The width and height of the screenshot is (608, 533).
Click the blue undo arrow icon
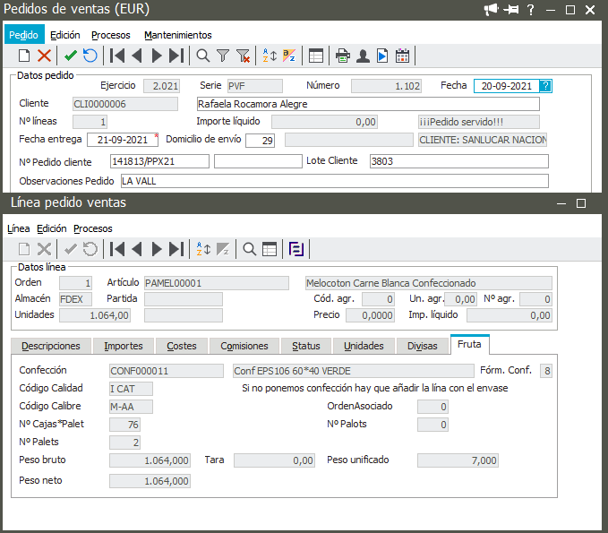click(90, 56)
